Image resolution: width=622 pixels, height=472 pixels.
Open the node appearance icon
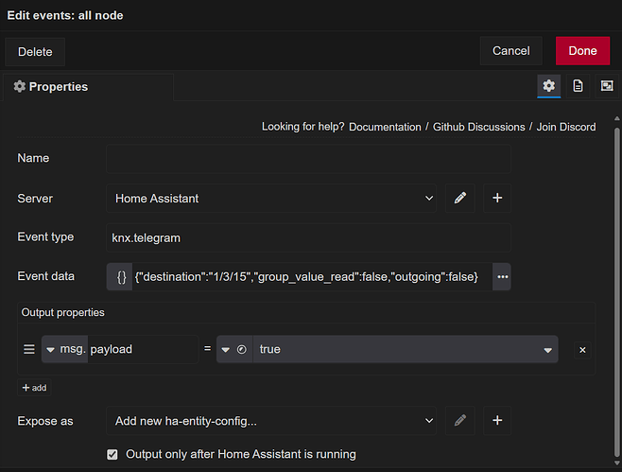(606, 86)
